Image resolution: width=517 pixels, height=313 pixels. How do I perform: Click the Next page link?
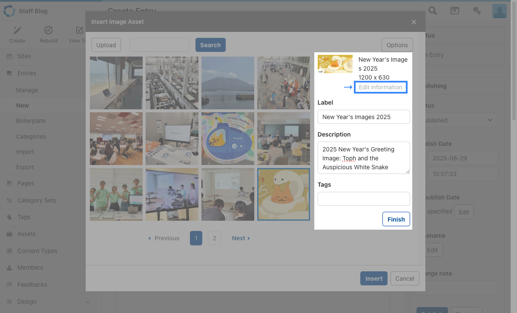coord(241,238)
